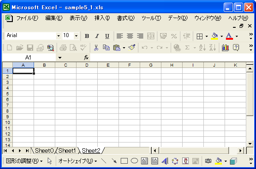Align text left
Image resolution: width=256 pixels, height=169 pixels.
pos(120,36)
